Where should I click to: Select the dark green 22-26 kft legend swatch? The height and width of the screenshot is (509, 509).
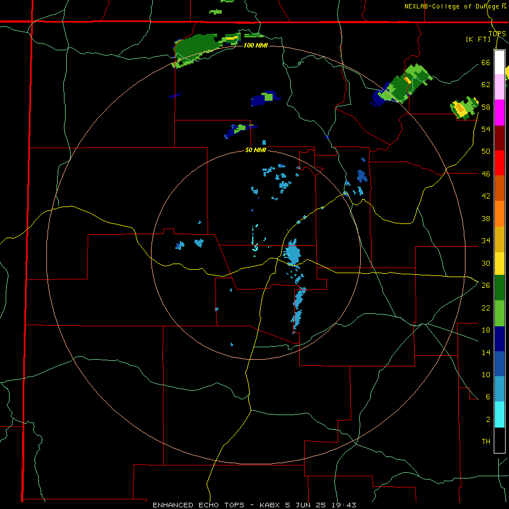pyautogui.click(x=499, y=288)
